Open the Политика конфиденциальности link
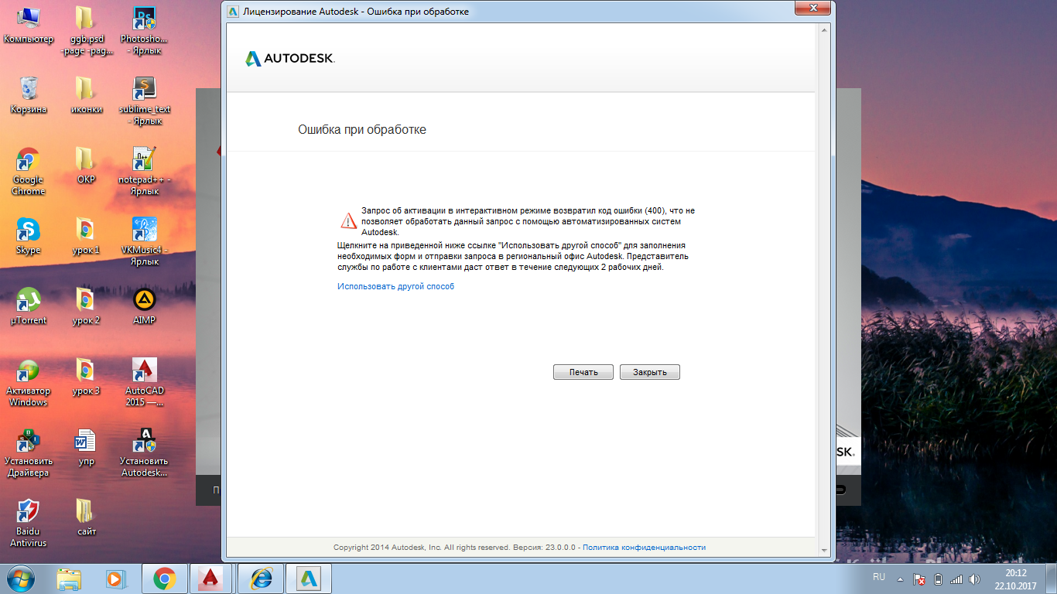Viewport: 1057px width, 594px height. [644, 547]
